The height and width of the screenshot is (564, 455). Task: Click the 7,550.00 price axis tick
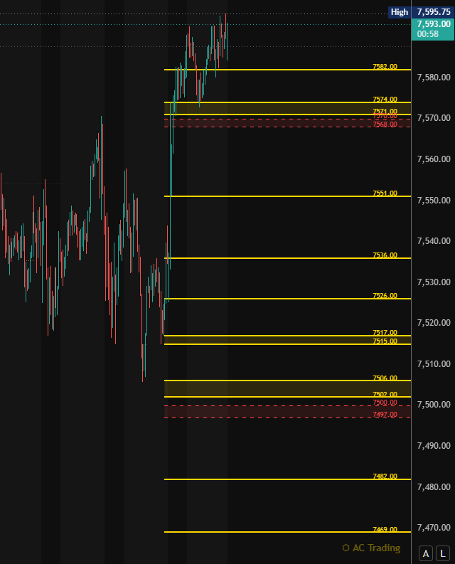(434, 201)
